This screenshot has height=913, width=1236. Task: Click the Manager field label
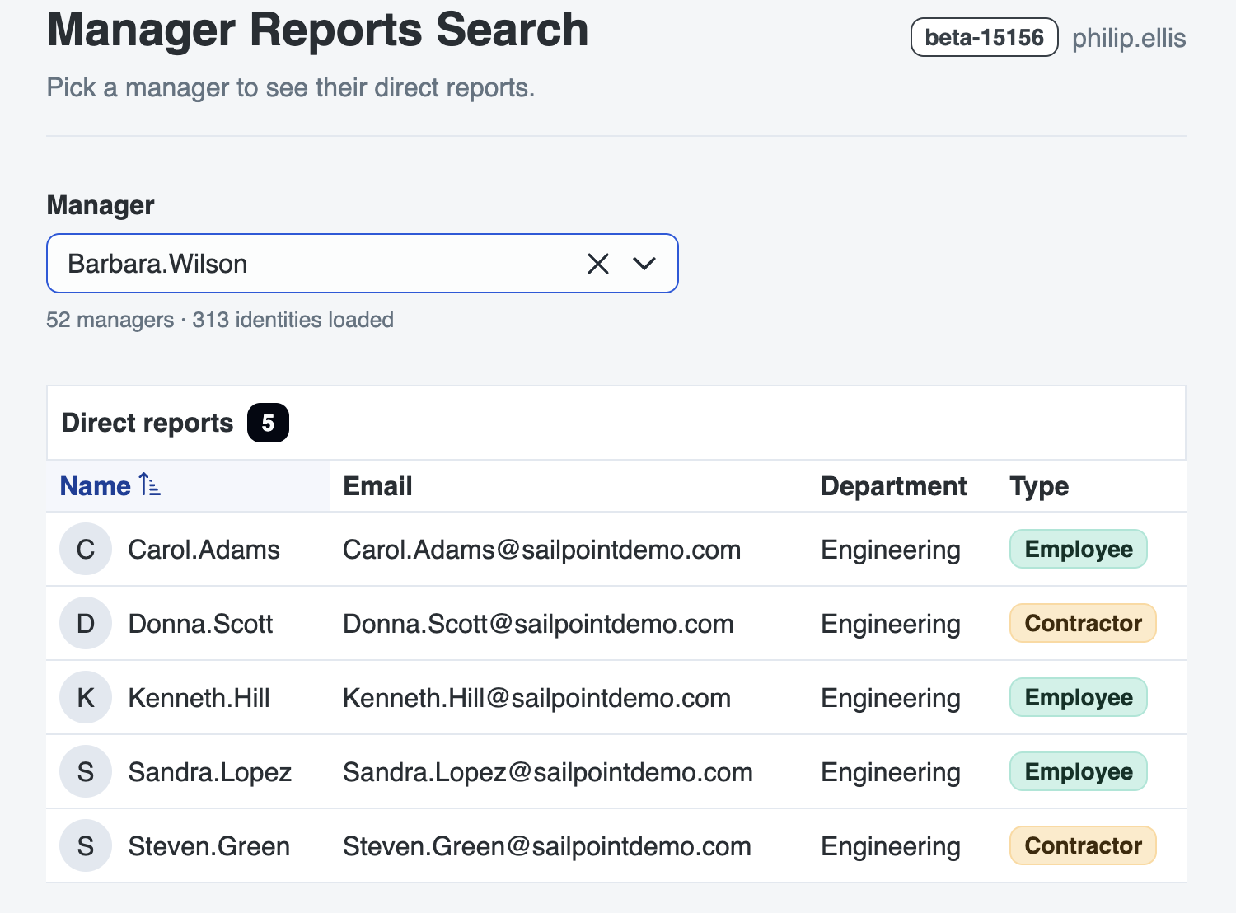(101, 205)
